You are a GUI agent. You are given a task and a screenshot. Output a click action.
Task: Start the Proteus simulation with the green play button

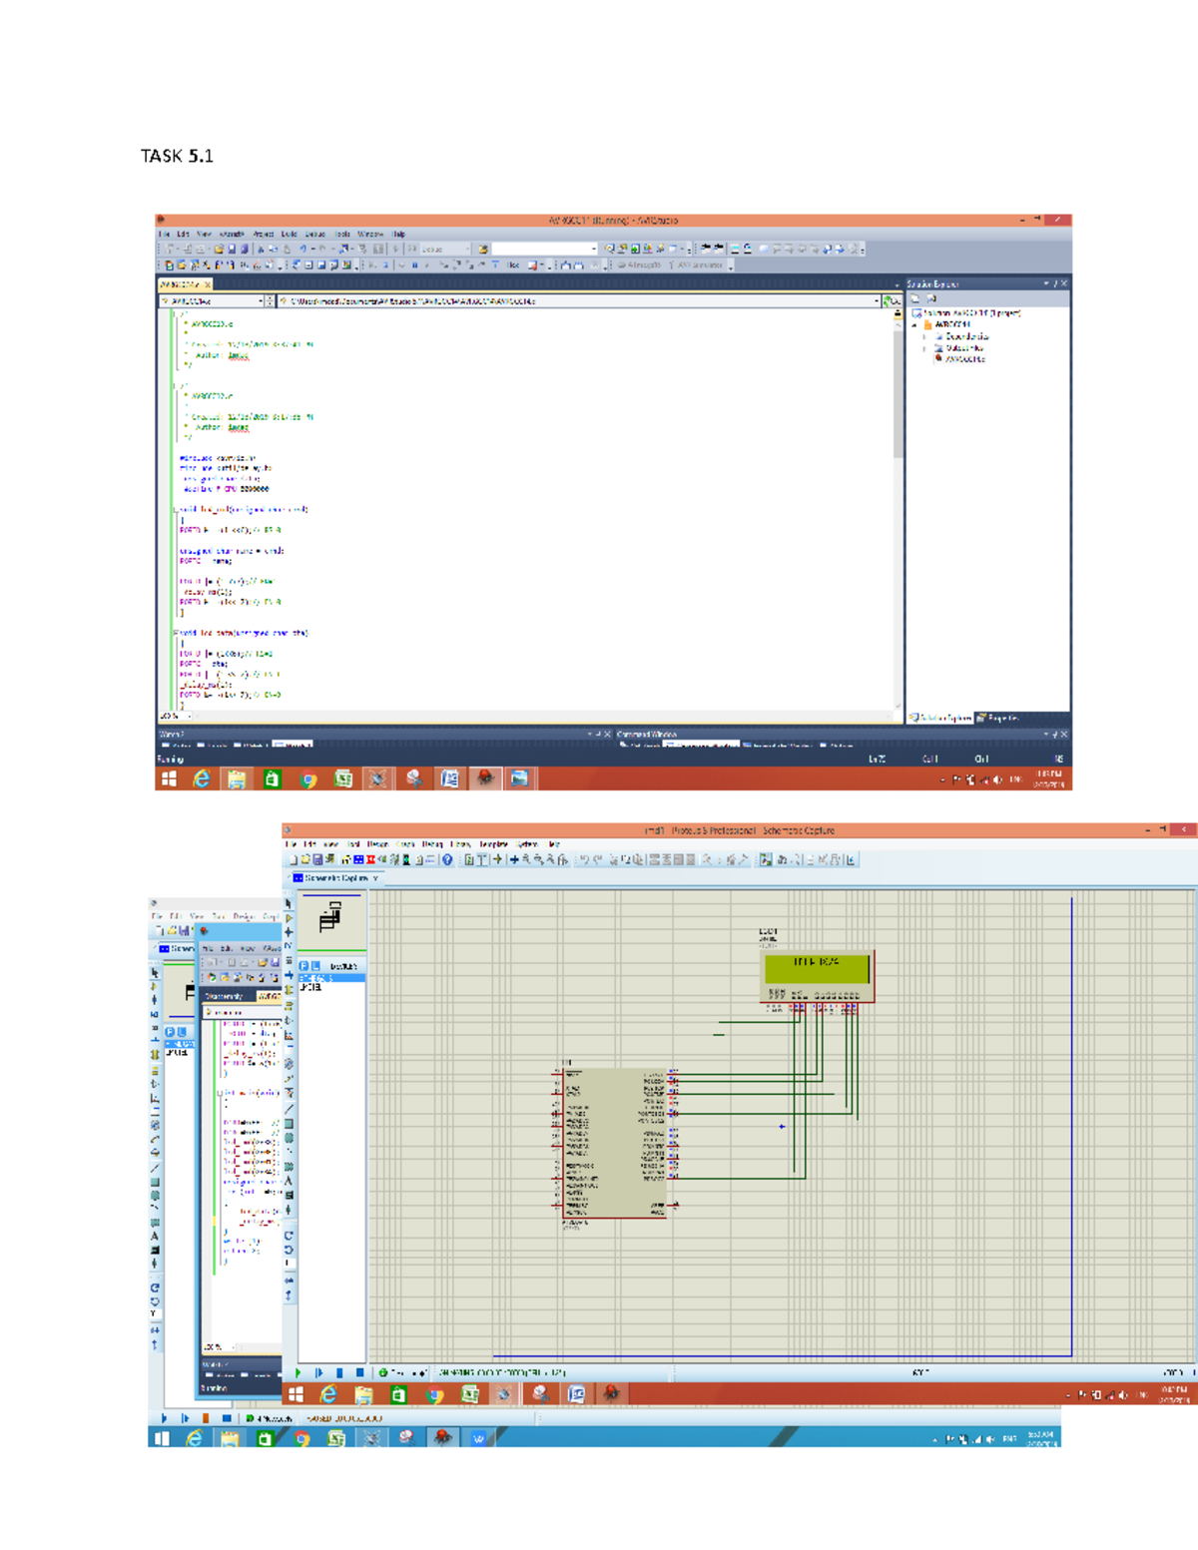[299, 1373]
